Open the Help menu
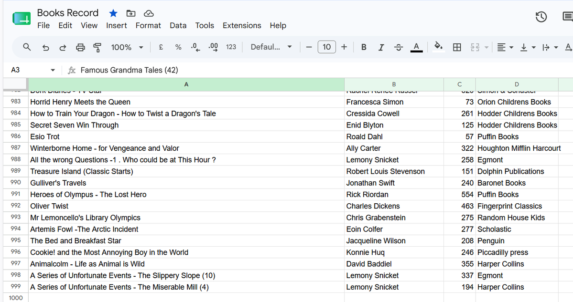This screenshot has height=302, width=573. coord(278,26)
